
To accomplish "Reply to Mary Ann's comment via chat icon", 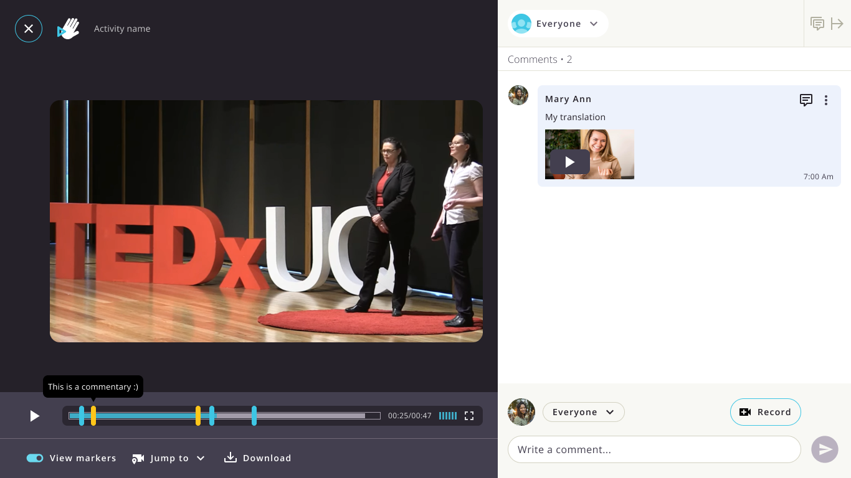I will pos(806,100).
